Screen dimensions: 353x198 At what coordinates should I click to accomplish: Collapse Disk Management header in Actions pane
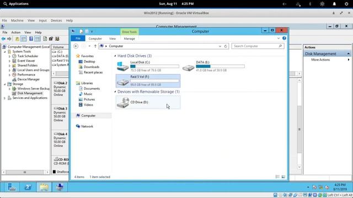click(348, 54)
